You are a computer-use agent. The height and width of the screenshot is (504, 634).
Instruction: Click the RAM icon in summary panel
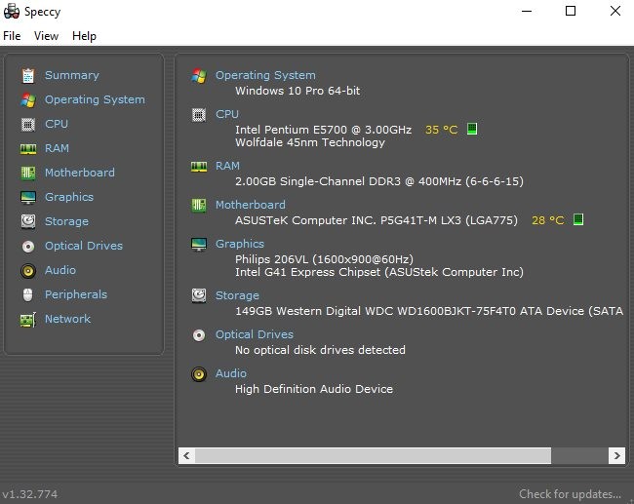[199, 166]
